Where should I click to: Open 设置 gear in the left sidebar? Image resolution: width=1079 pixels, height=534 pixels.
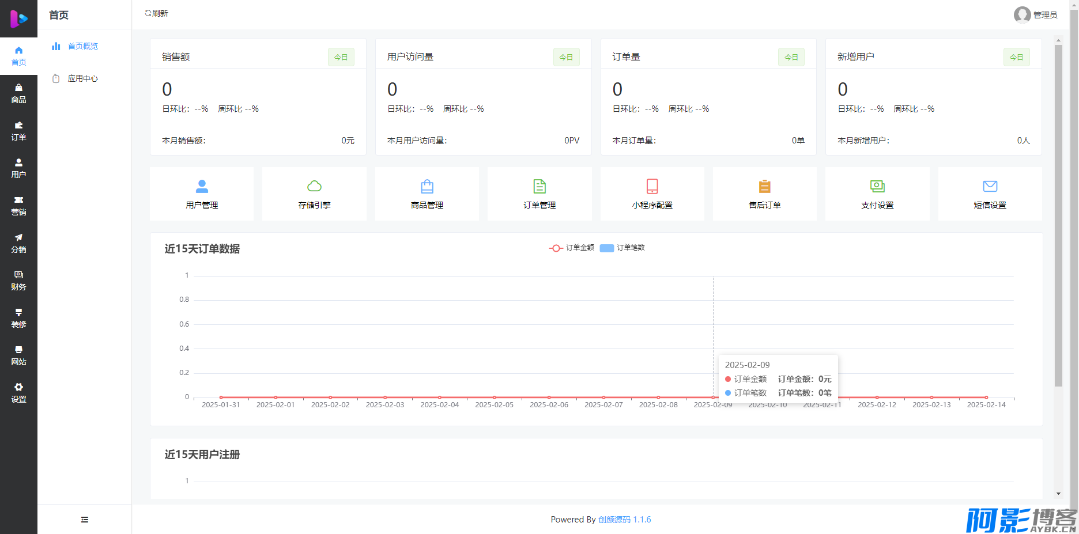point(18,393)
